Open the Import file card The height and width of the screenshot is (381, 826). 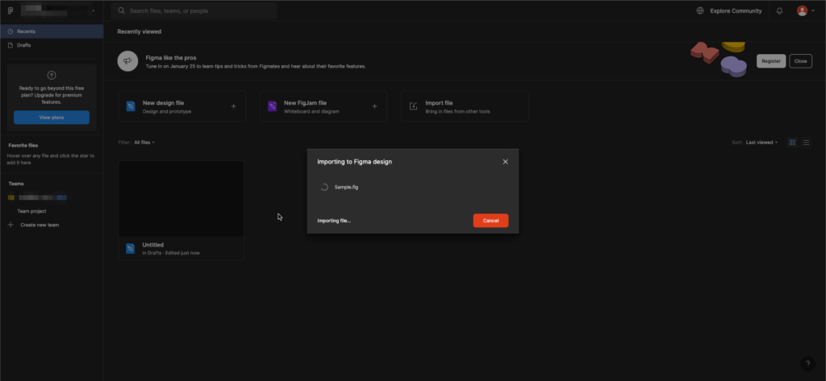465,106
